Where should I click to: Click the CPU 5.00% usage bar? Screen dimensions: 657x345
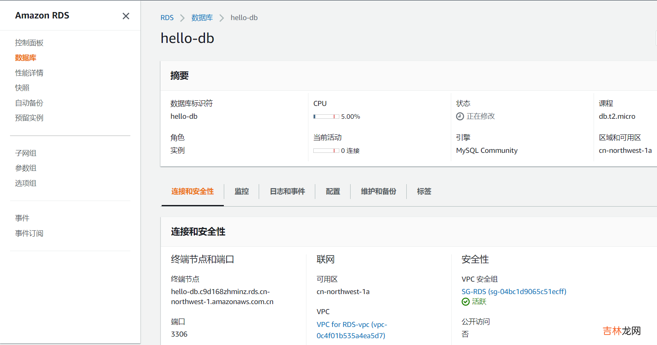(x=326, y=117)
